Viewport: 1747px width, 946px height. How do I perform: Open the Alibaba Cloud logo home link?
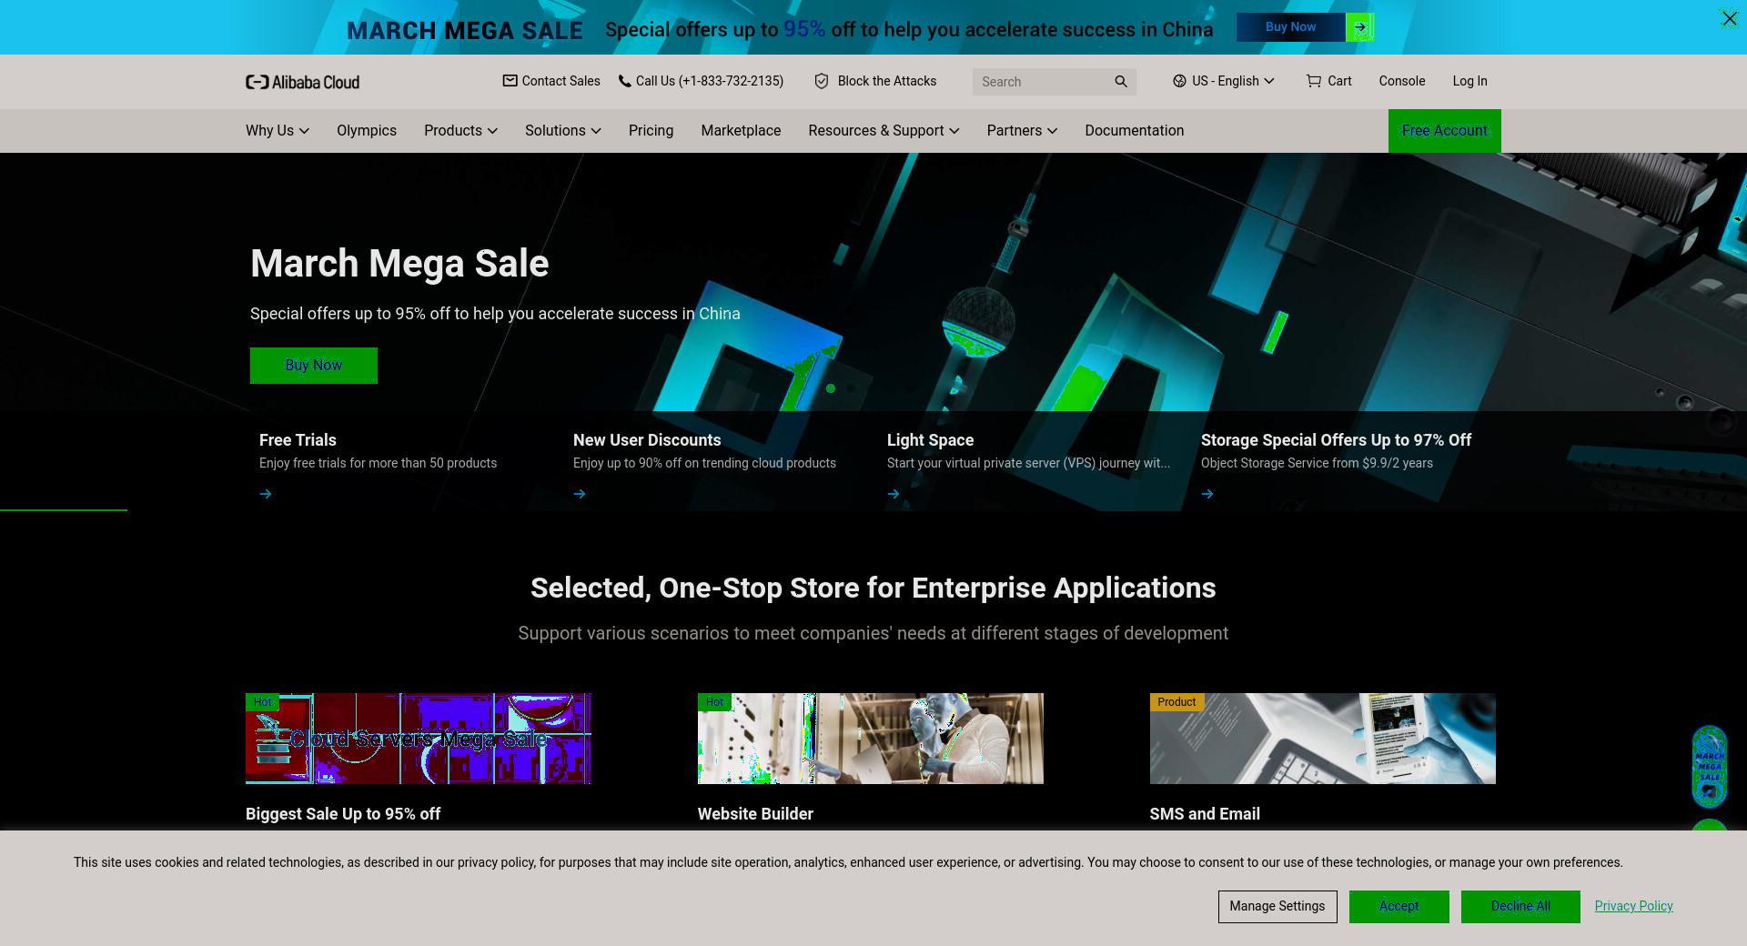coord(302,82)
